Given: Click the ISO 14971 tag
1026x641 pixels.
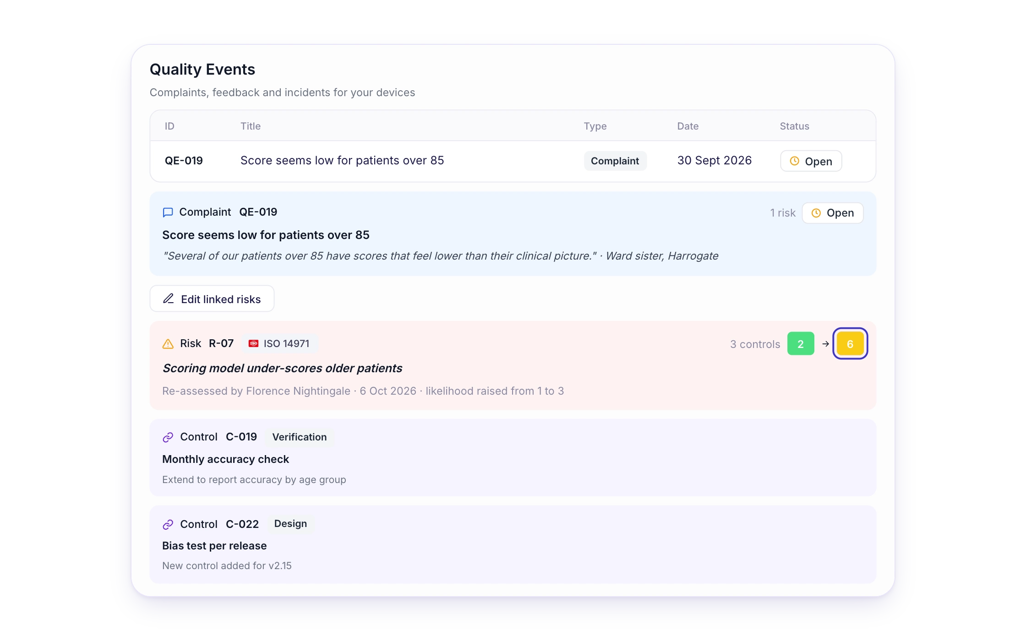Looking at the screenshot, I should pyautogui.click(x=280, y=343).
